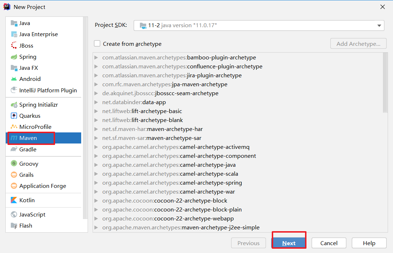Enable Create from archetype checkbox
Viewport: 393px width, 253px height.
tap(97, 44)
